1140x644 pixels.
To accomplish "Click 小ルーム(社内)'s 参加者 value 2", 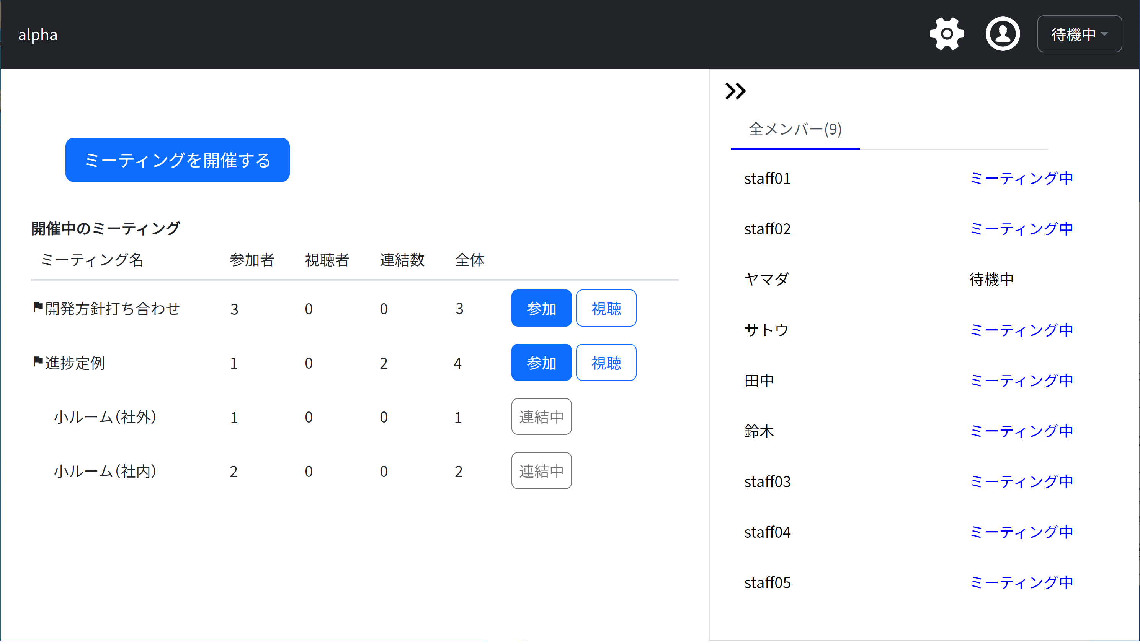I will click(234, 472).
